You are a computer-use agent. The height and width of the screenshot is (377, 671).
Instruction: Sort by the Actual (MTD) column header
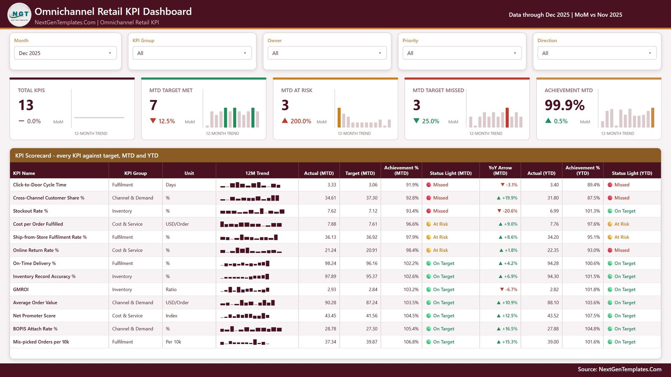click(x=319, y=173)
